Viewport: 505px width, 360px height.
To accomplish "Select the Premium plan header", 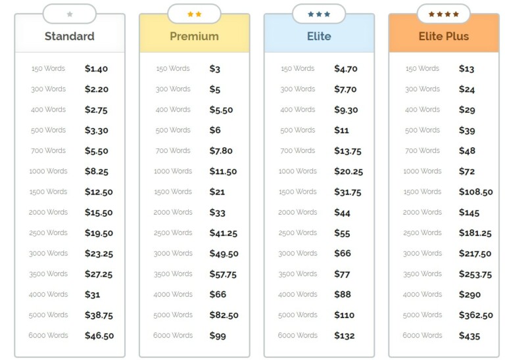I will (194, 36).
